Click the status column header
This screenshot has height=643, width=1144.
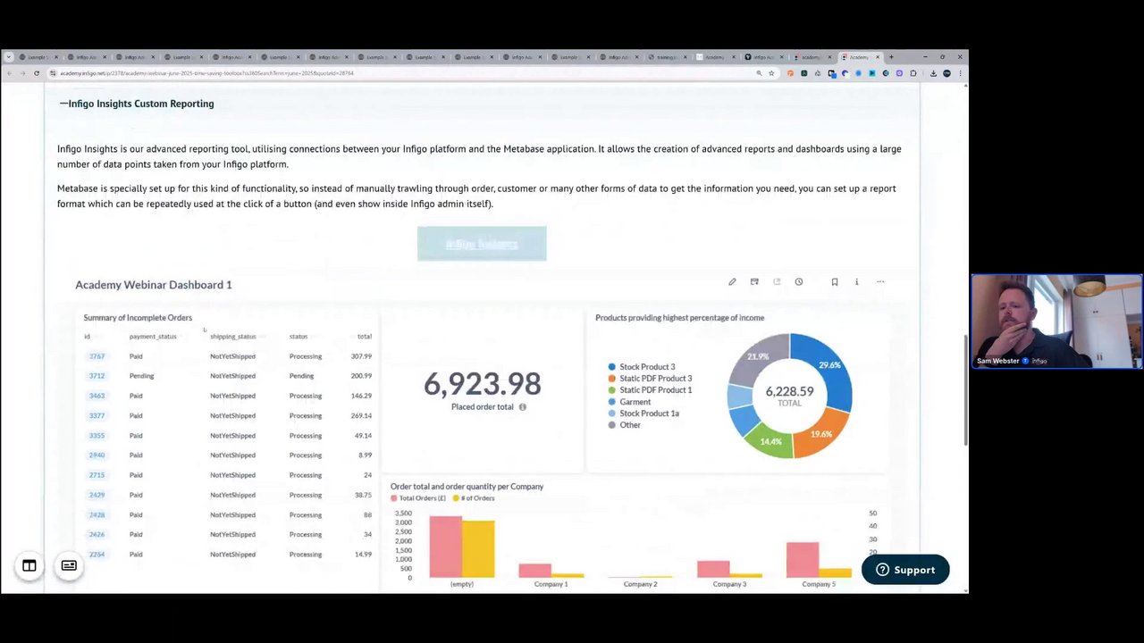[x=299, y=337]
